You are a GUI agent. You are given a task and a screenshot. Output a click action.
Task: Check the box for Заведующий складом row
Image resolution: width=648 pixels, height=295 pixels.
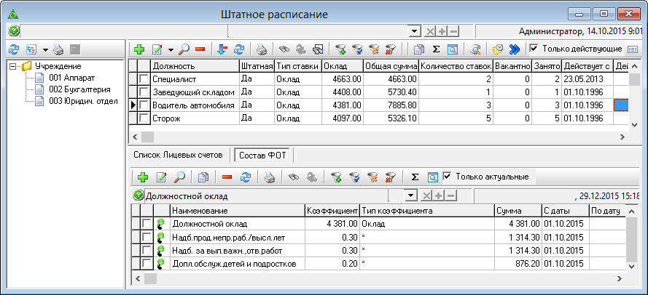coord(144,92)
